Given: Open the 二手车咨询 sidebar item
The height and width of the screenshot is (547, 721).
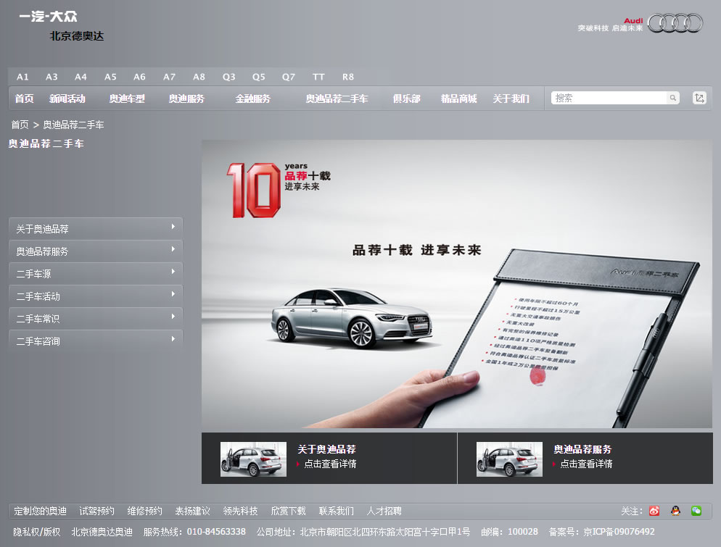Looking at the screenshot, I should point(96,341).
